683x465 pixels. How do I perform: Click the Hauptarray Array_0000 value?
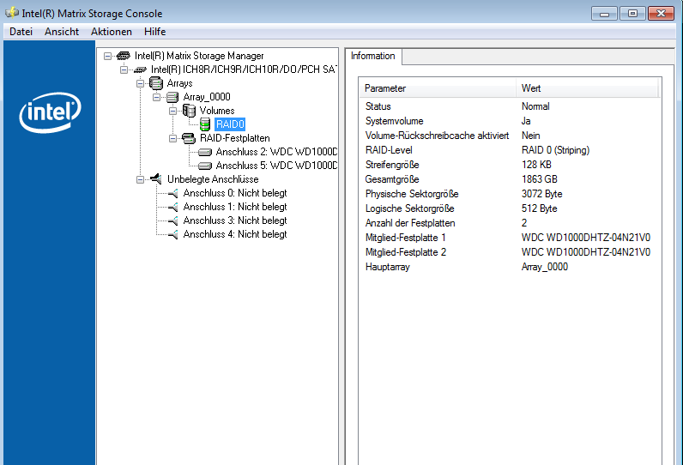pos(545,267)
